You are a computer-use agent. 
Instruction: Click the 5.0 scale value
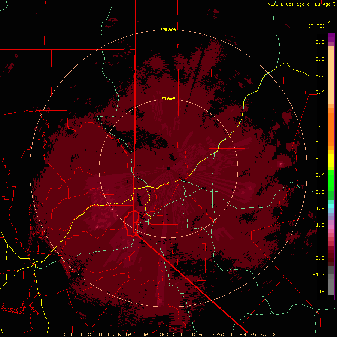320,142
